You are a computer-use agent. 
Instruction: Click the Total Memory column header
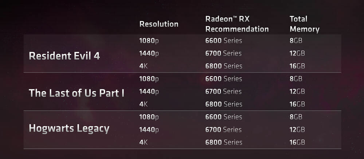click(x=304, y=24)
